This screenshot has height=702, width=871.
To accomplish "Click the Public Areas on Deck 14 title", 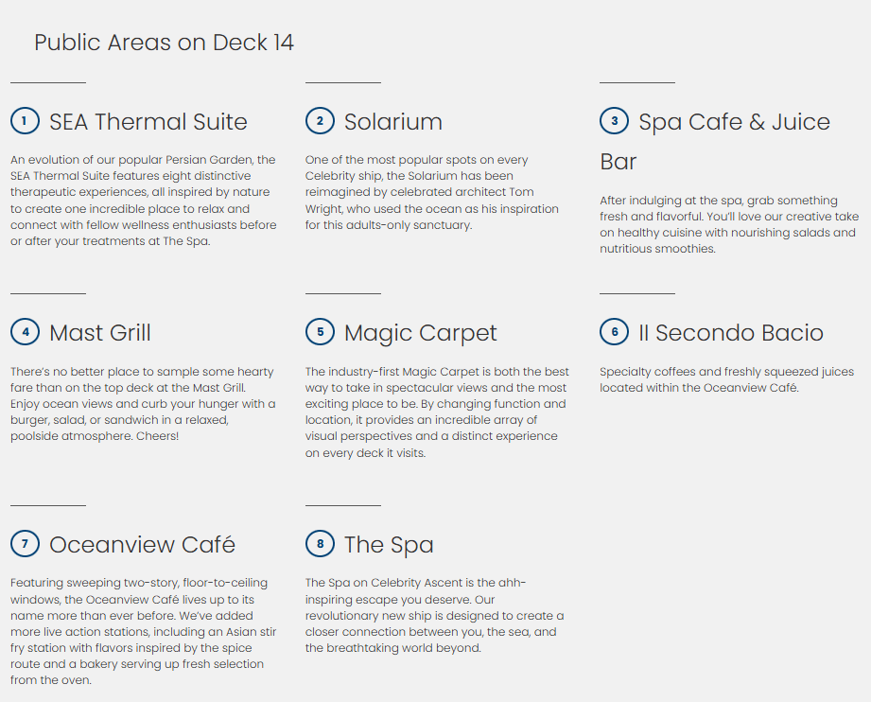I will pos(164,43).
